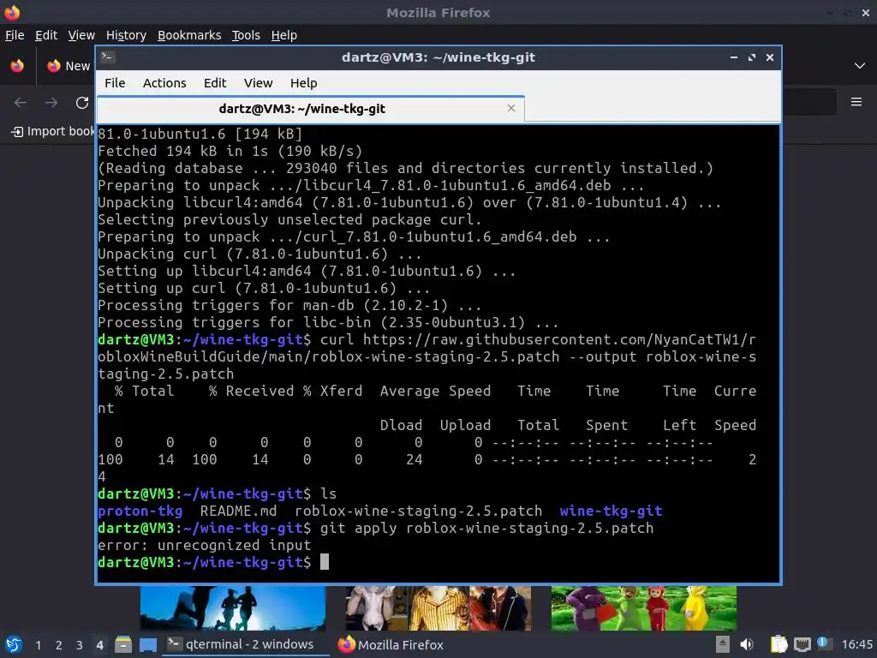Open the volume control in the tray
The image size is (877, 658).
(x=747, y=644)
